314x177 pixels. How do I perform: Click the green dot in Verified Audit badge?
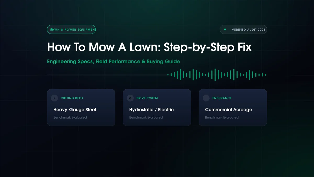click(225, 30)
